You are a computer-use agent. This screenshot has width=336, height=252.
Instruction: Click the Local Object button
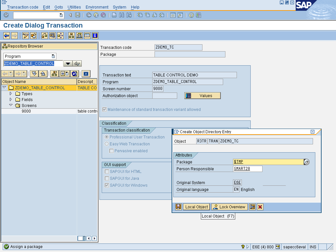coord(196,207)
